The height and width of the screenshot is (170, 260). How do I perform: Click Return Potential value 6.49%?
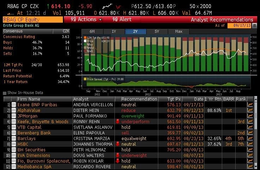tap(65, 76)
